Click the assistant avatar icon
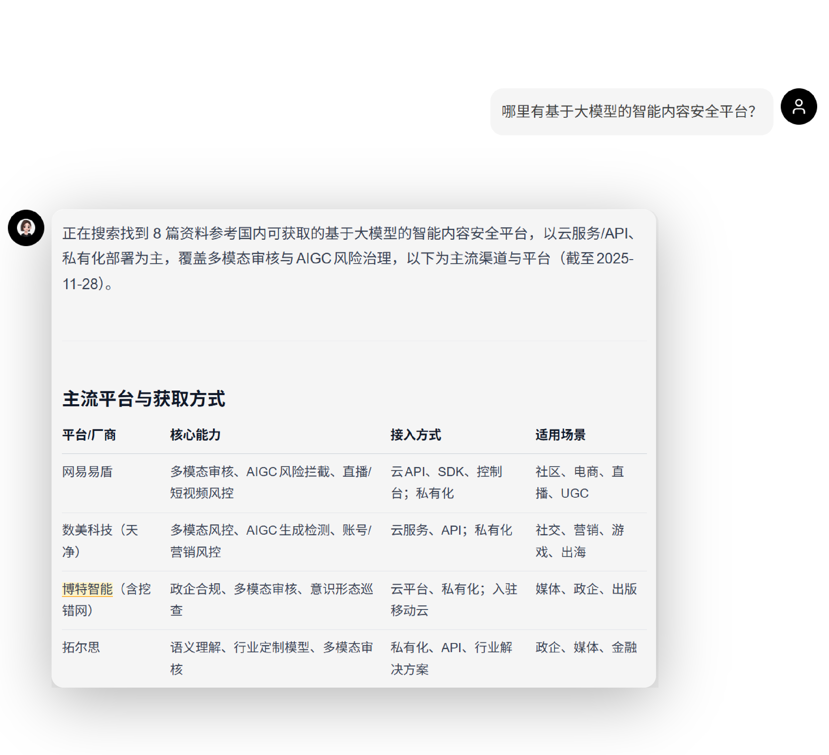The height and width of the screenshot is (755, 829). tap(26, 228)
